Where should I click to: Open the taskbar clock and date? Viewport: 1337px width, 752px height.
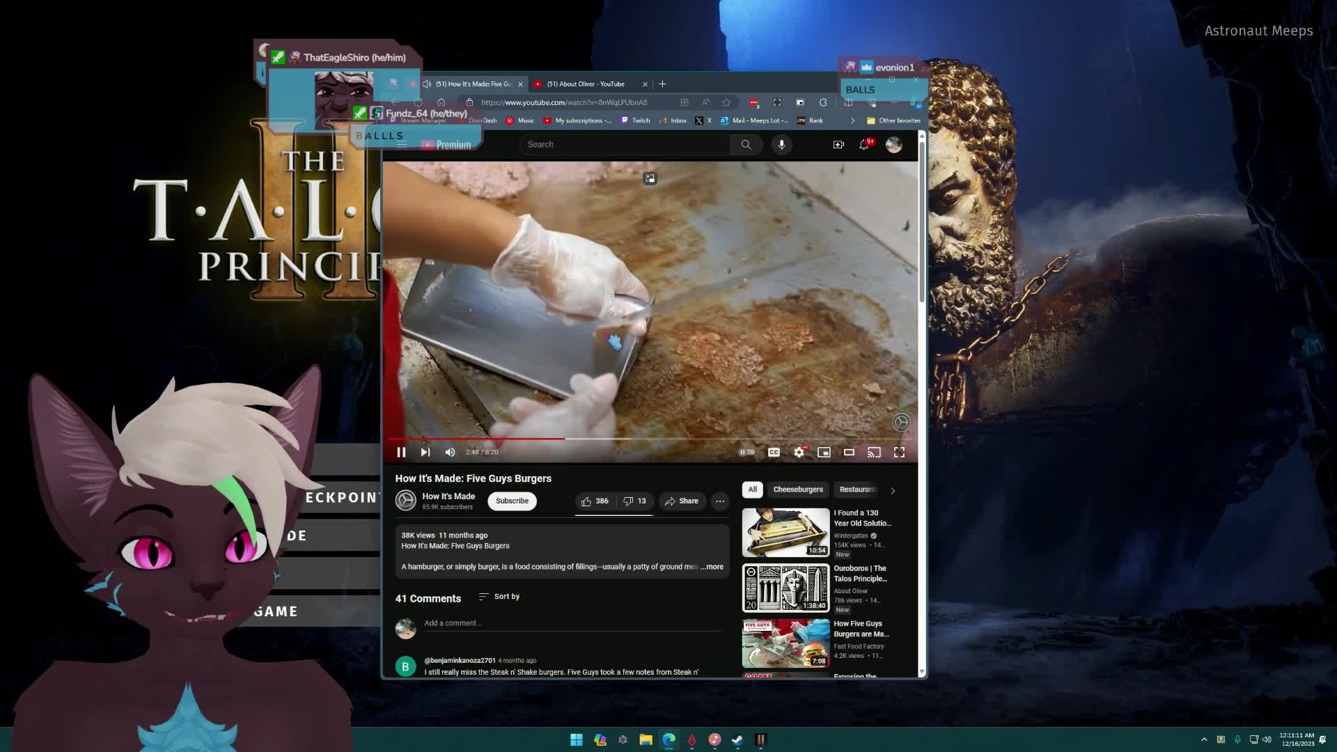(x=1297, y=739)
